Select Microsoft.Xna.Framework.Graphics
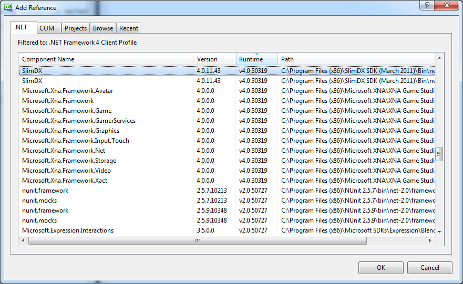 coord(227,131)
